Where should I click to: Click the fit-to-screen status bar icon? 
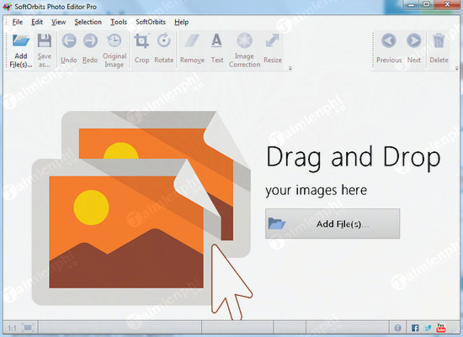(x=28, y=328)
